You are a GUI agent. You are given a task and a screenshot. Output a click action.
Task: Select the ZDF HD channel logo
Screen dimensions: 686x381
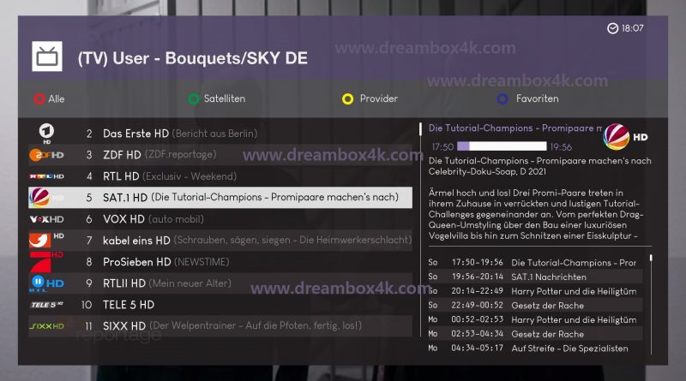[46, 155]
